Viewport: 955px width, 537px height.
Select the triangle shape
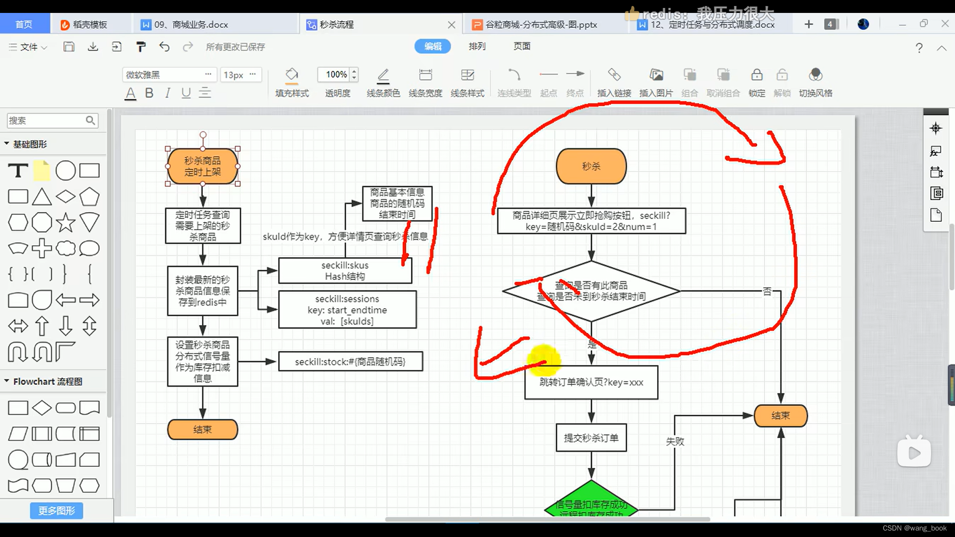[x=42, y=197]
